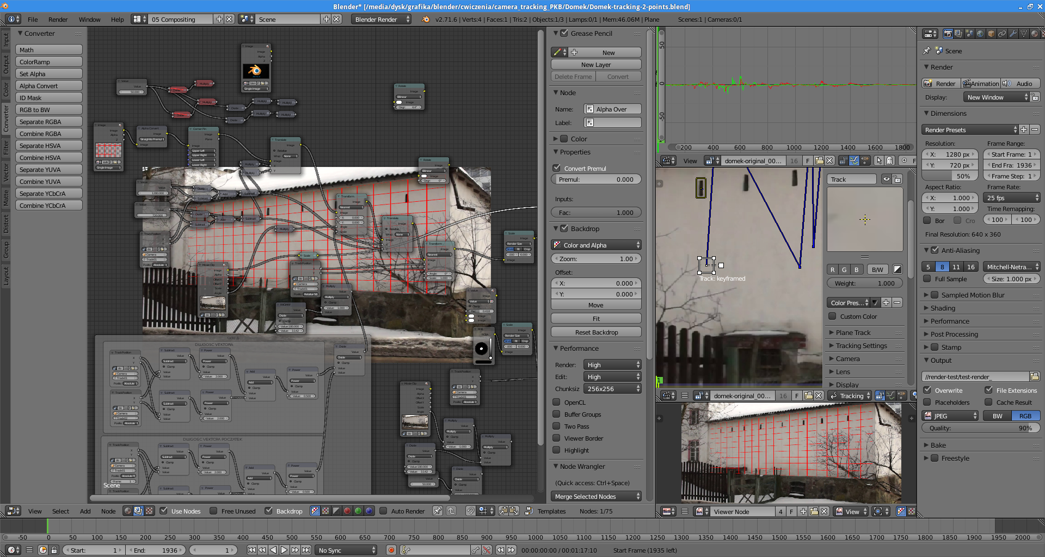Viewport: 1045px width, 557px height.
Task: Jump to the last frame in timeline
Action: 306,550
